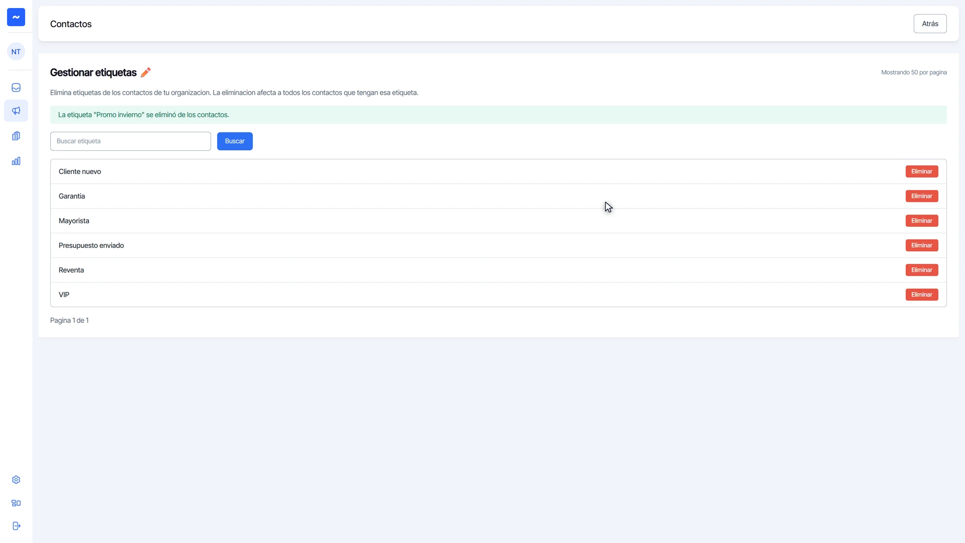Open the settings gear icon

pos(16,480)
